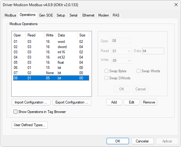
Task: Remove the selected operation 08
Action: point(149,102)
